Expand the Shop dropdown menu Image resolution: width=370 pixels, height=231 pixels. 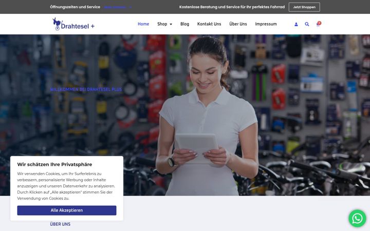164,24
